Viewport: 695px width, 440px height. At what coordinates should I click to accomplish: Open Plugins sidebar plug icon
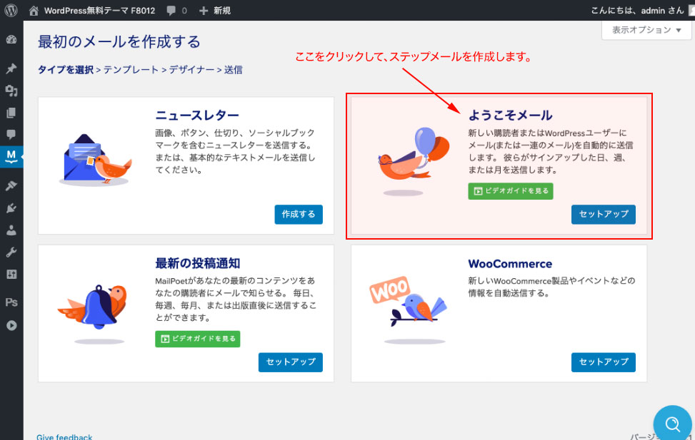(x=11, y=208)
